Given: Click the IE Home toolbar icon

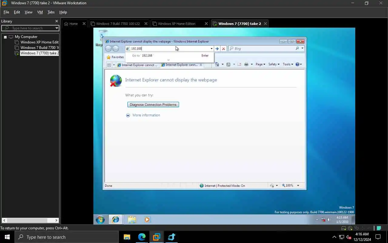Looking at the screenshot, I should (217, 64).
